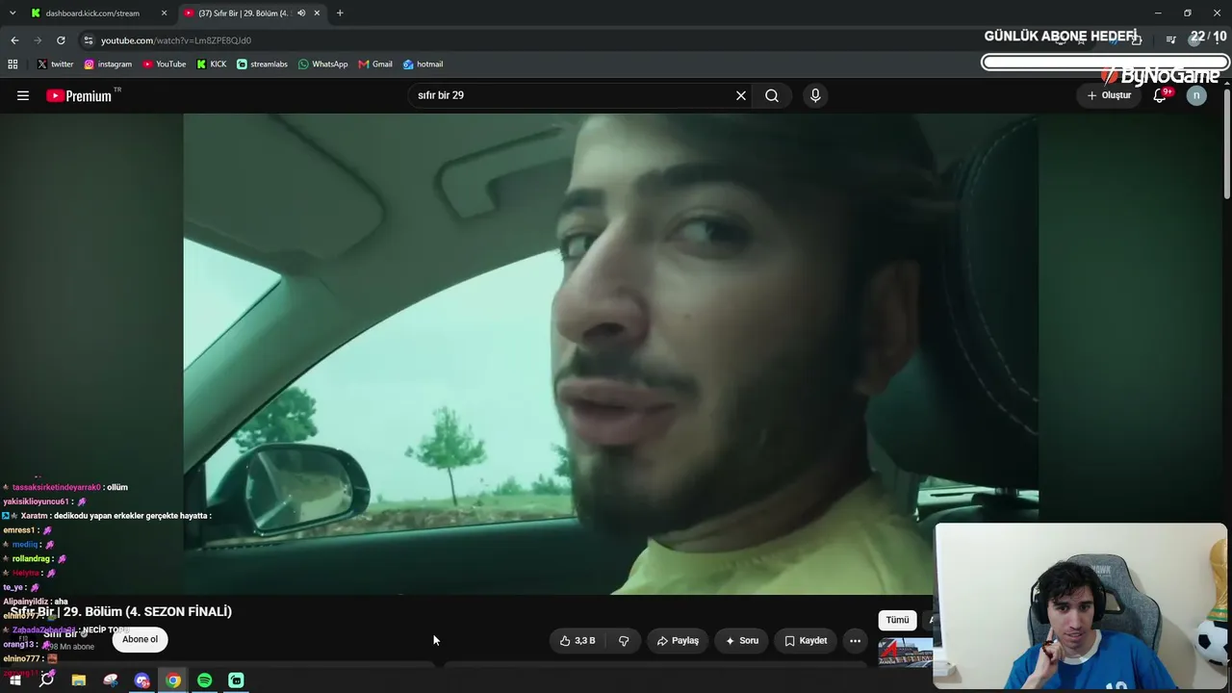This screenshot has width=1232, height=693.
Task: Subscribe with the Abone ol button
Action: pos(141,639)
